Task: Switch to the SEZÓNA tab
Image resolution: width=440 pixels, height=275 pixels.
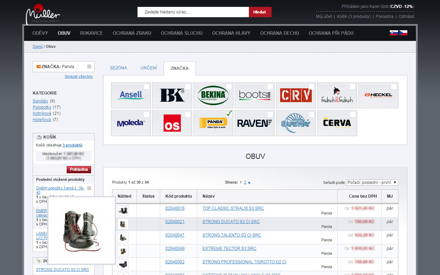Action: 119,68
